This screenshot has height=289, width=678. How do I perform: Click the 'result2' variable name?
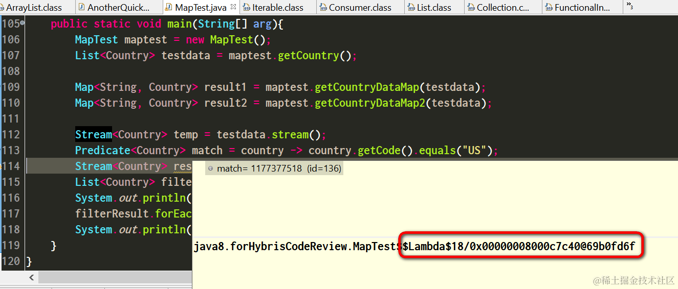pyautogui.click(x=226, y=103)
